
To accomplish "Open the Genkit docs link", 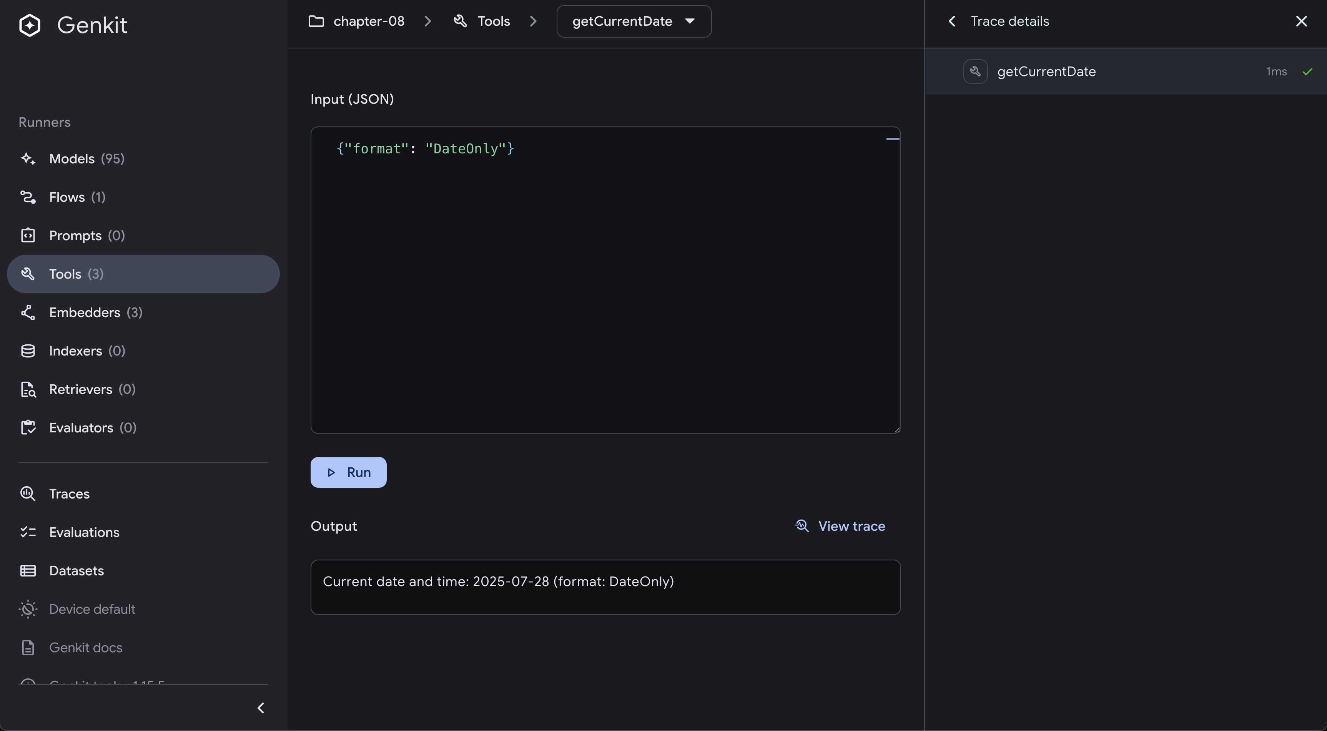I will click(143, 648).
